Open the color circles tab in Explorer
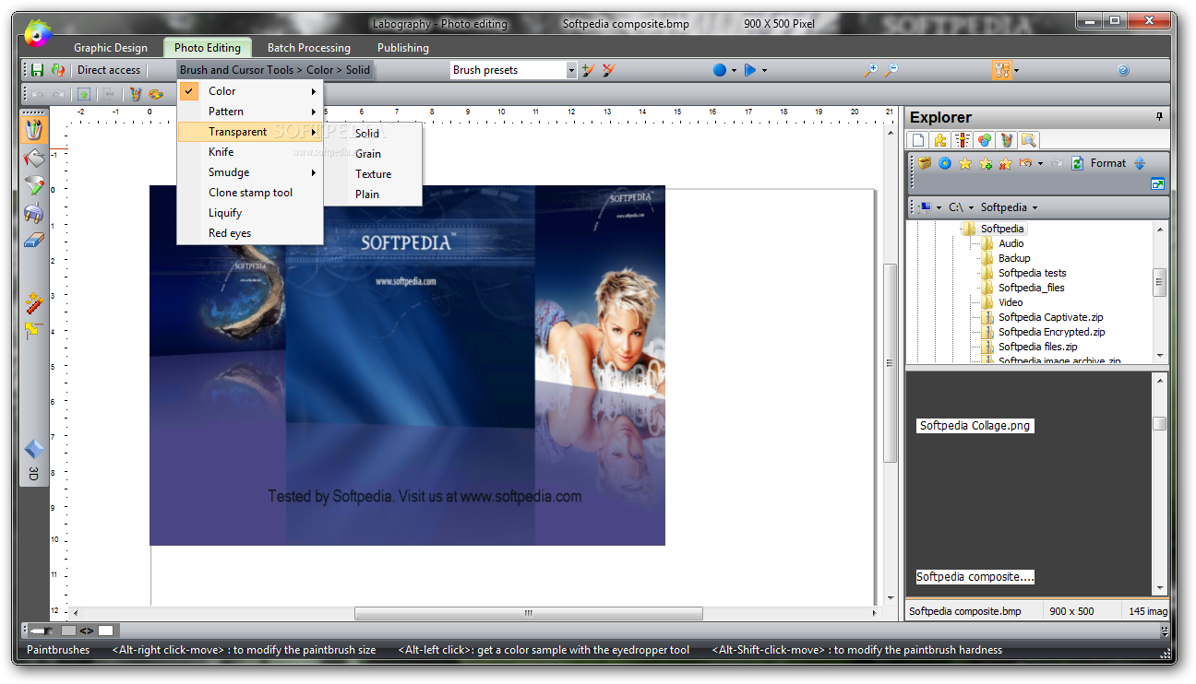Image resolution: width=1196 pixels, height=684 pixels. click(x=985, y=140)
